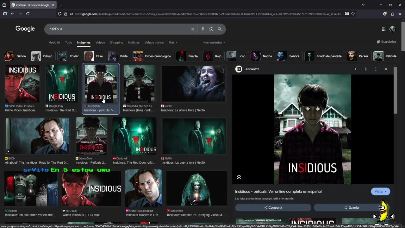405x228 pixels.
Task: Filter by Rojo chip
Action: [x=213, y=56]
